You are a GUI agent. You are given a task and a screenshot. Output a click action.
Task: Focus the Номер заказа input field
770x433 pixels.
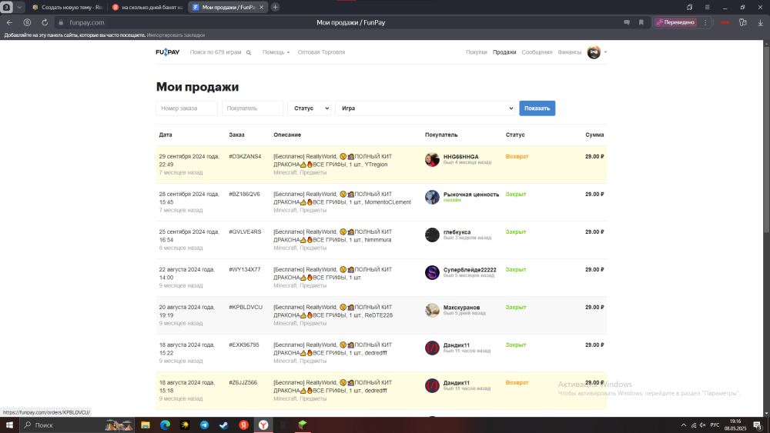[x=186, y=108]
